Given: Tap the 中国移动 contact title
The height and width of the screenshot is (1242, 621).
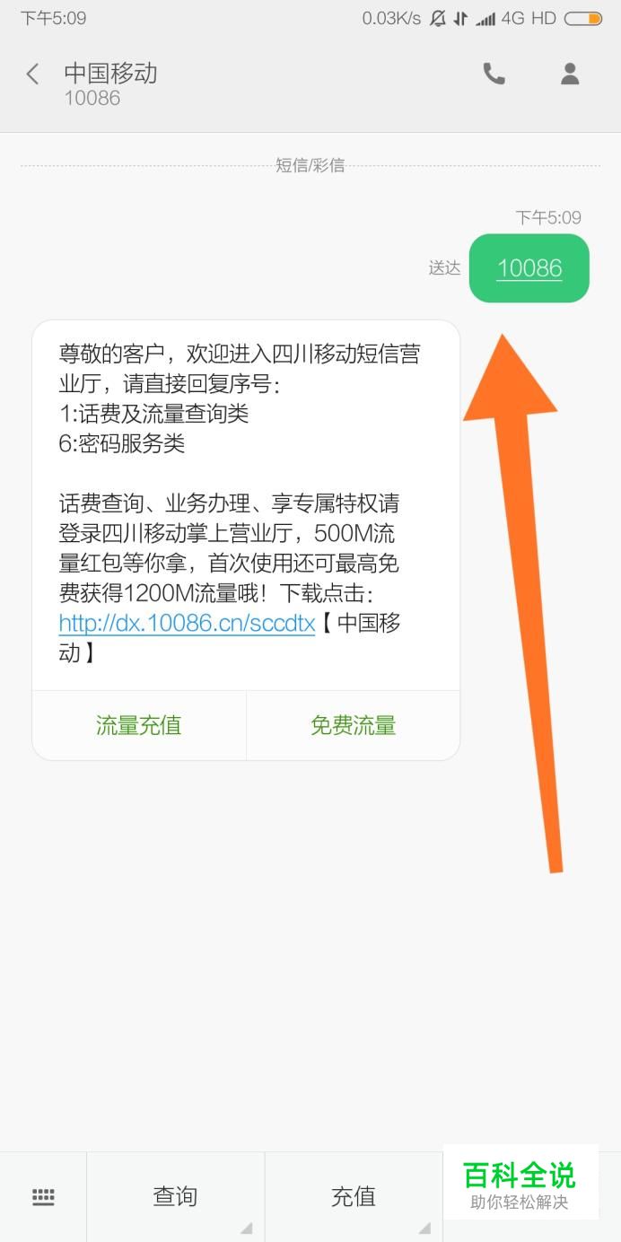Looking at the screenshot, I should coord(110,73).
